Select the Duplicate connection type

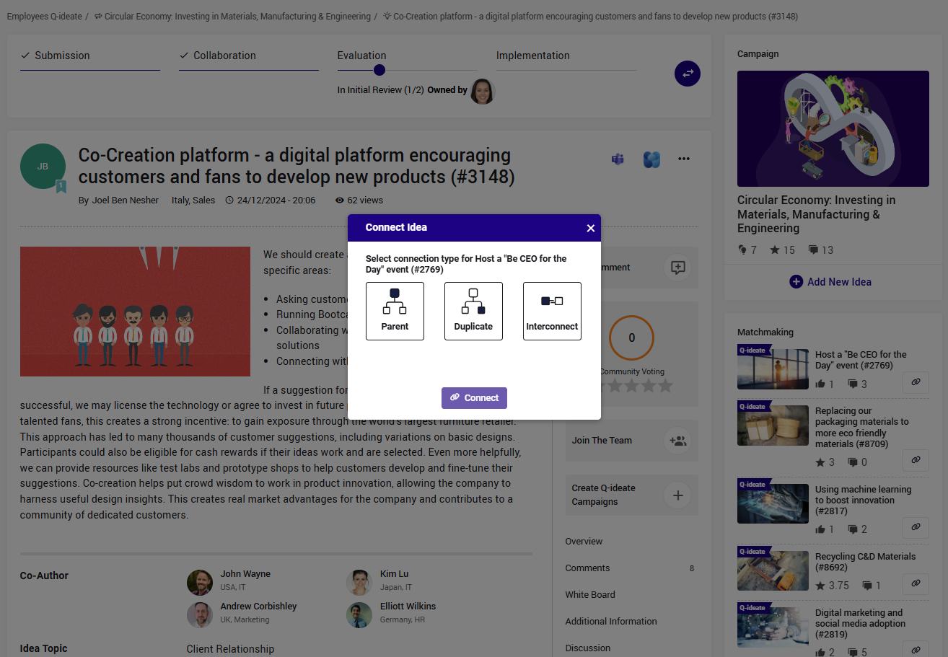[x=473, y=311]
